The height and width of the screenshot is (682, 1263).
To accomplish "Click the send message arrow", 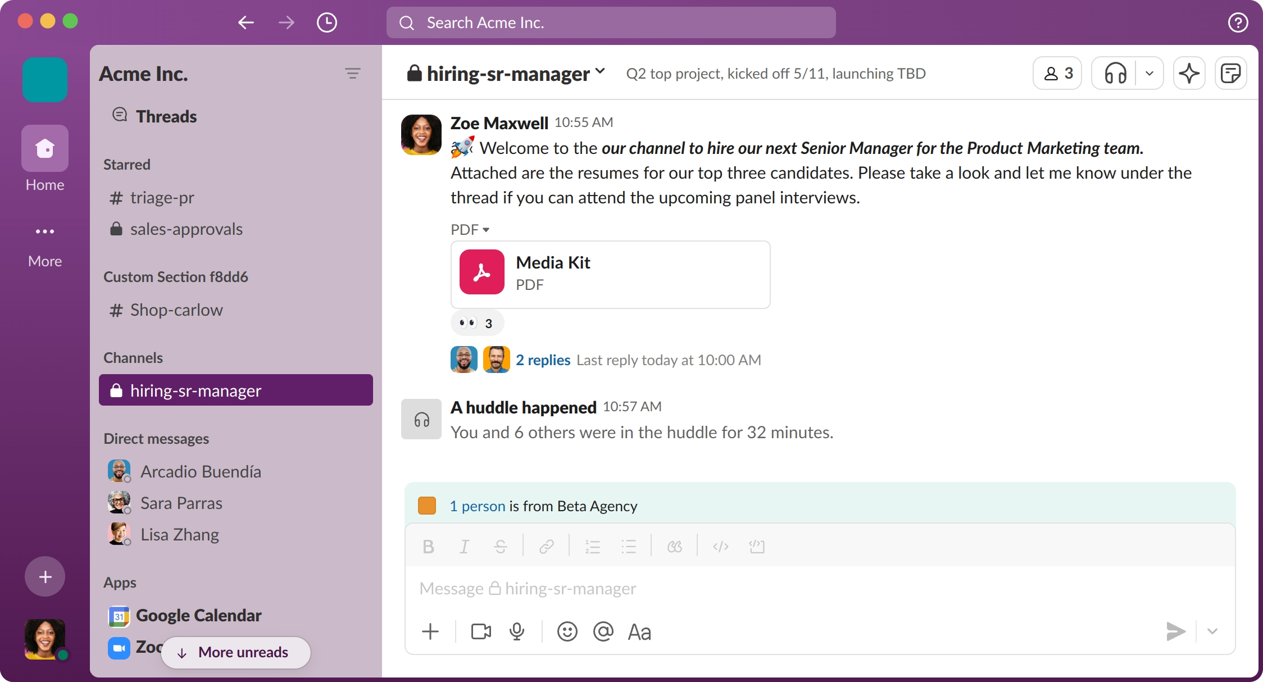I will tap(1175, 631).
